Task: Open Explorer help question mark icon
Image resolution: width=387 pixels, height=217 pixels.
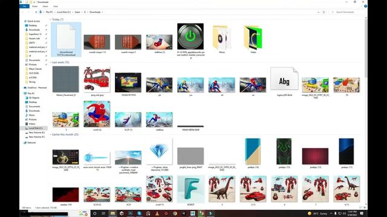Action: click(x=365, y=7)
